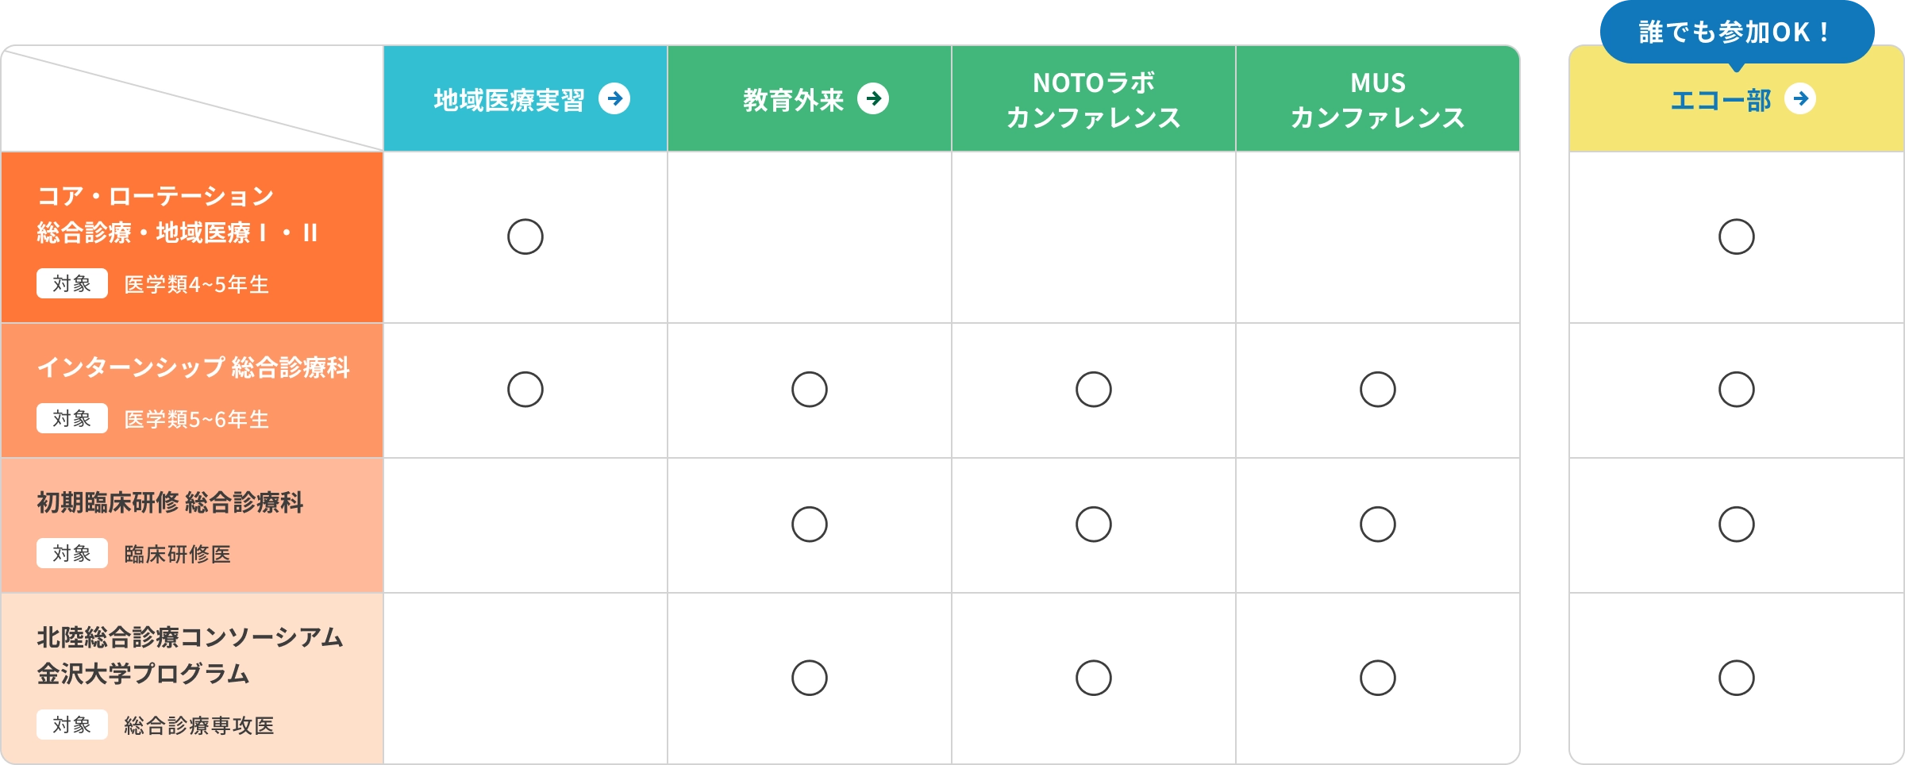
Task: Select the MUS カンファレンス column header
Action: 1377,99
